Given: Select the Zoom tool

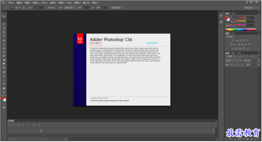Looking at the screenshot, I should [4, 92].
